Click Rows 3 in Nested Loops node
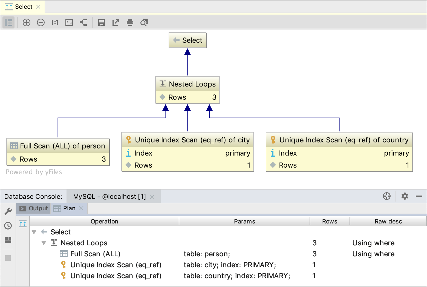Image resolution: width=427 pixels, height=287 pixels. point(188,97)
